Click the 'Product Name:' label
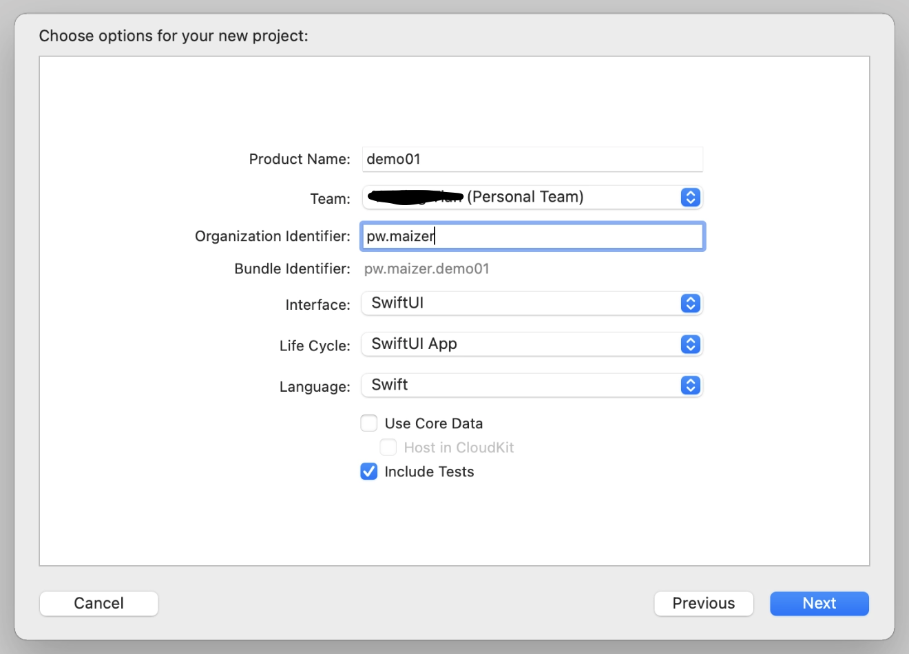 click(x=299, y=159)
